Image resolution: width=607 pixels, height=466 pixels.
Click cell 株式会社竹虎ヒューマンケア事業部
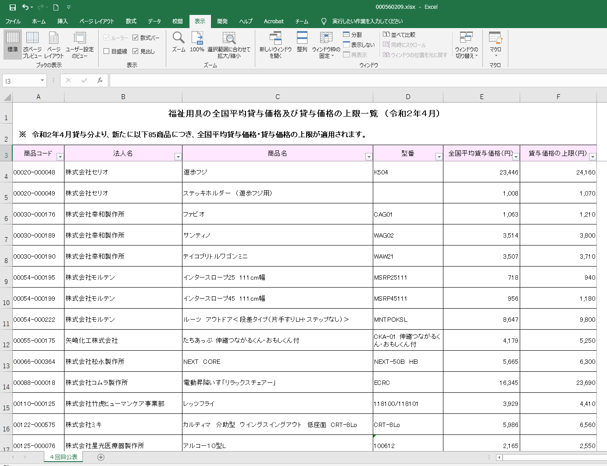pyautogui.click(x=123, y=403)
